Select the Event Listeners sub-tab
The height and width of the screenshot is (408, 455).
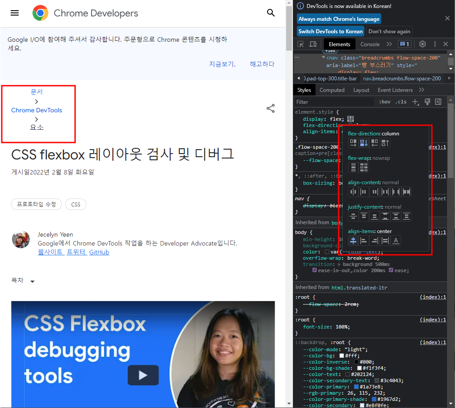pos(395,90)
